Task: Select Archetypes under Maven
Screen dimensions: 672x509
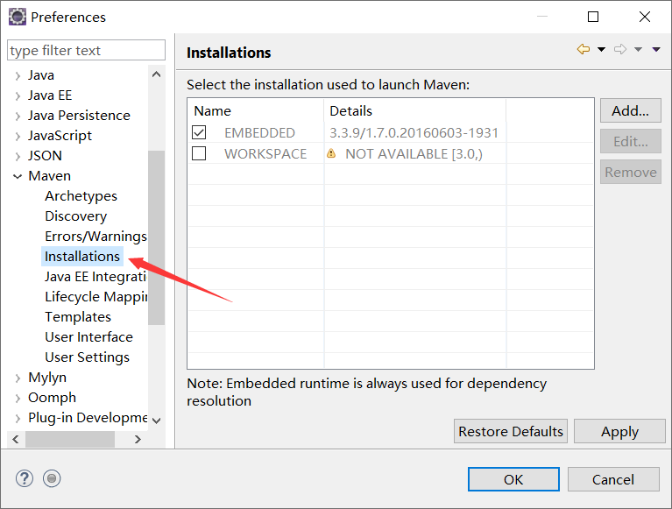Action: click(x=81, y=196)
